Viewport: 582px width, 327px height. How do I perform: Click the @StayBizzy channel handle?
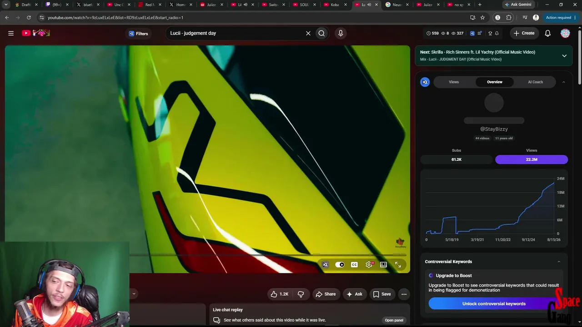(494, 129)
